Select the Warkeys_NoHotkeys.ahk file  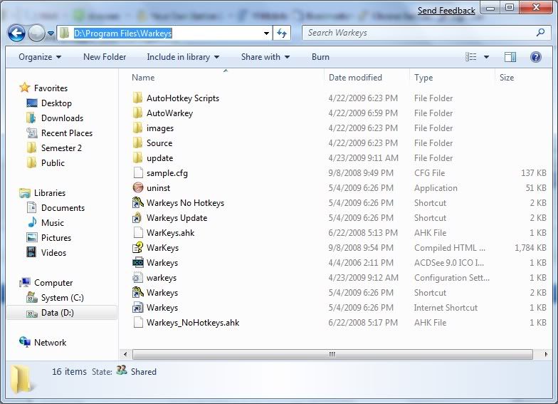(x=192, y=322)
